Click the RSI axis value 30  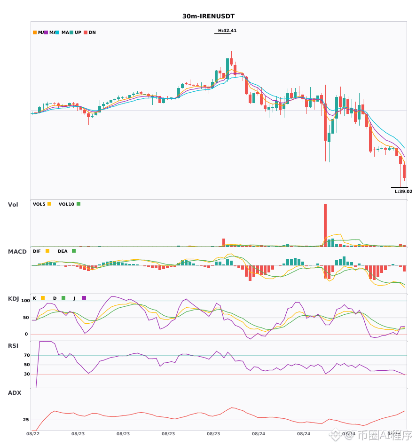[x=27, y=374]
